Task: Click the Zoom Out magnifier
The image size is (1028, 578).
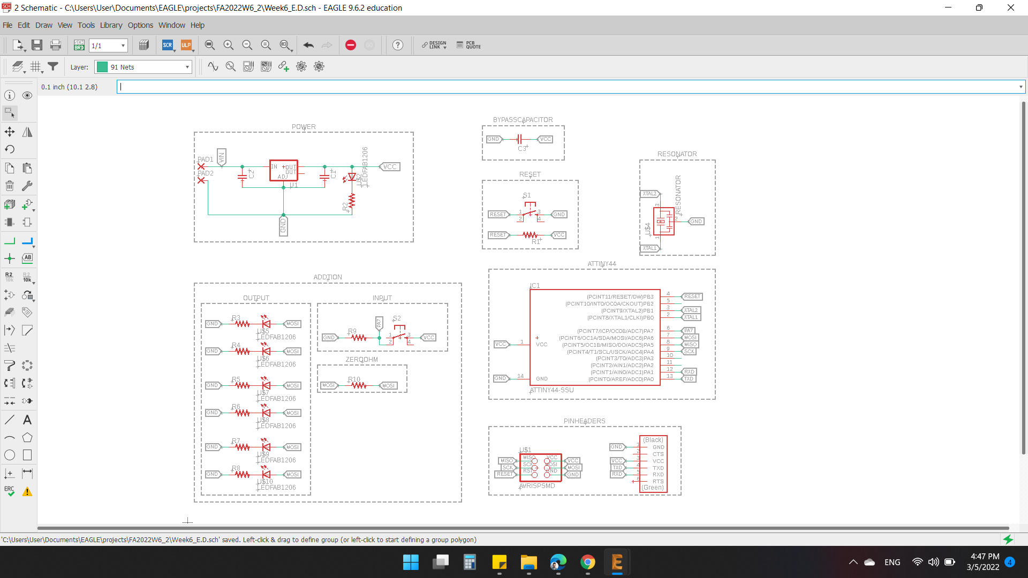Action: coord(247,45)
